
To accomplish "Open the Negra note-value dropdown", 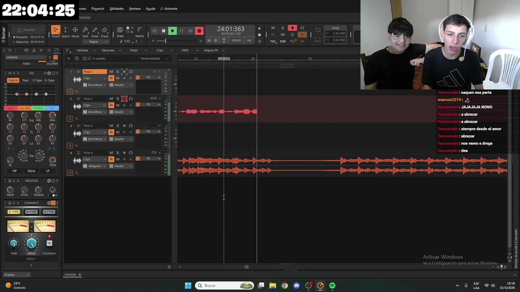I will point(96,42).
